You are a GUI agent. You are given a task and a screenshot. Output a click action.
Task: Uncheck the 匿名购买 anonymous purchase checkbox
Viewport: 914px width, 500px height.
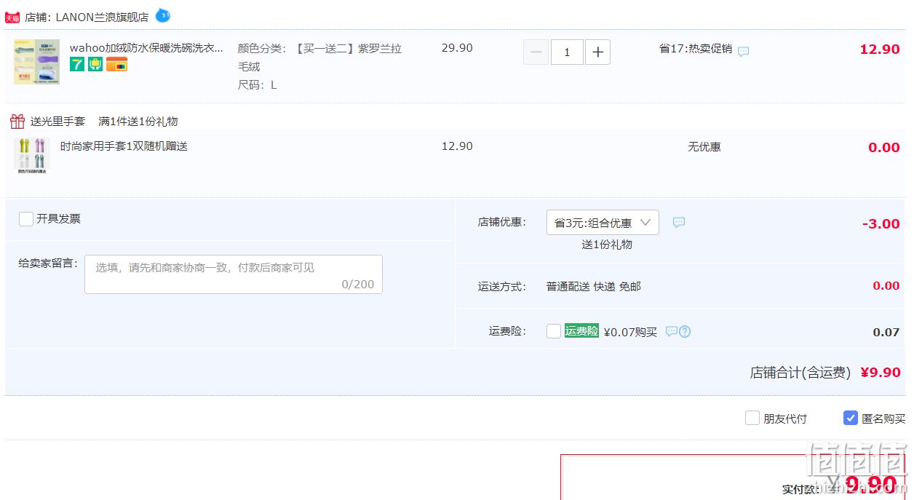click(x=851, y=418)
